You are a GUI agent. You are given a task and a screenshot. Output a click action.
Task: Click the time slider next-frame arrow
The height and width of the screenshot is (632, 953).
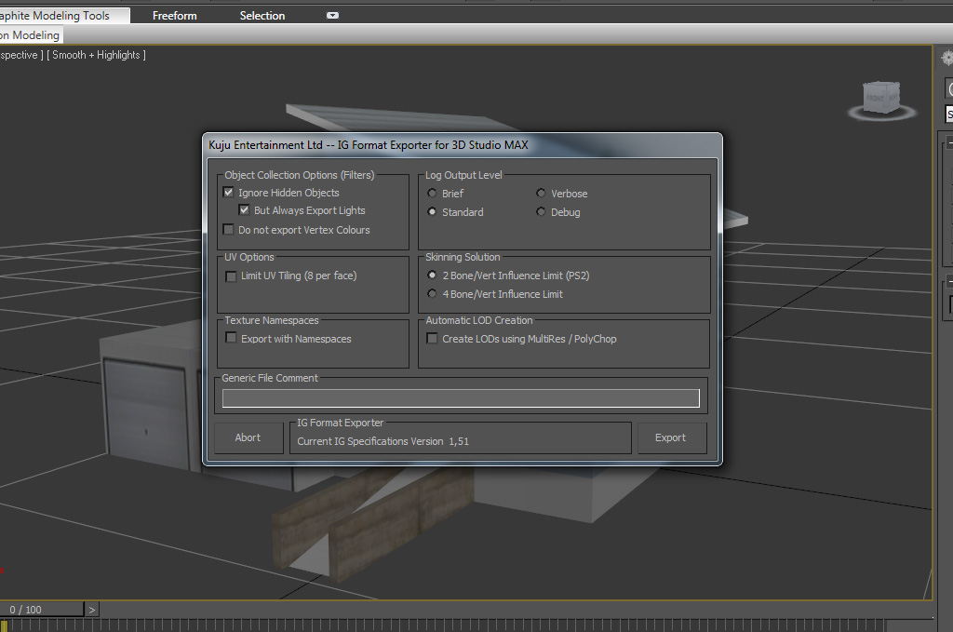tap(91, 610)
